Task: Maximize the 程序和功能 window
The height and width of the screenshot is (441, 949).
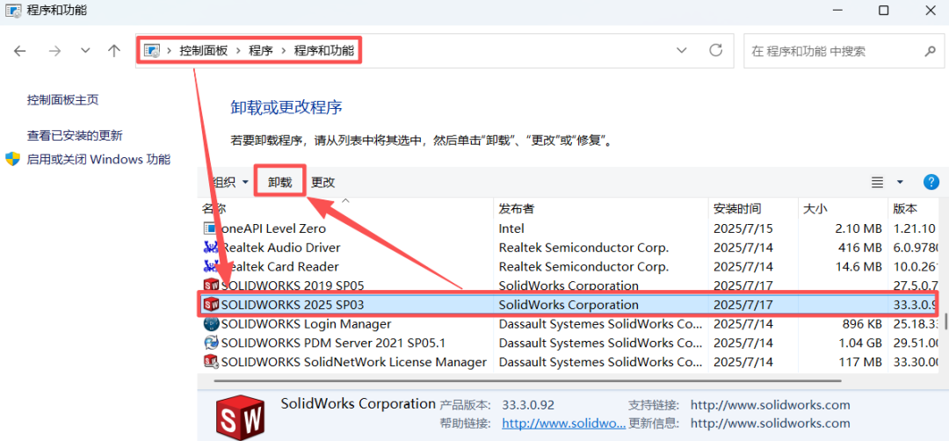Action: pyautogui.click(x=884, y=11)
